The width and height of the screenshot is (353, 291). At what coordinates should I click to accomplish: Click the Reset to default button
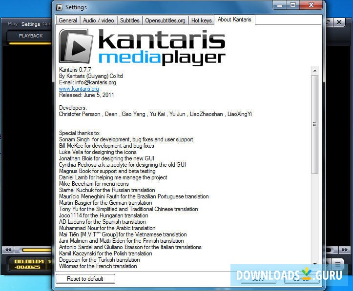[x=85, y=279]
